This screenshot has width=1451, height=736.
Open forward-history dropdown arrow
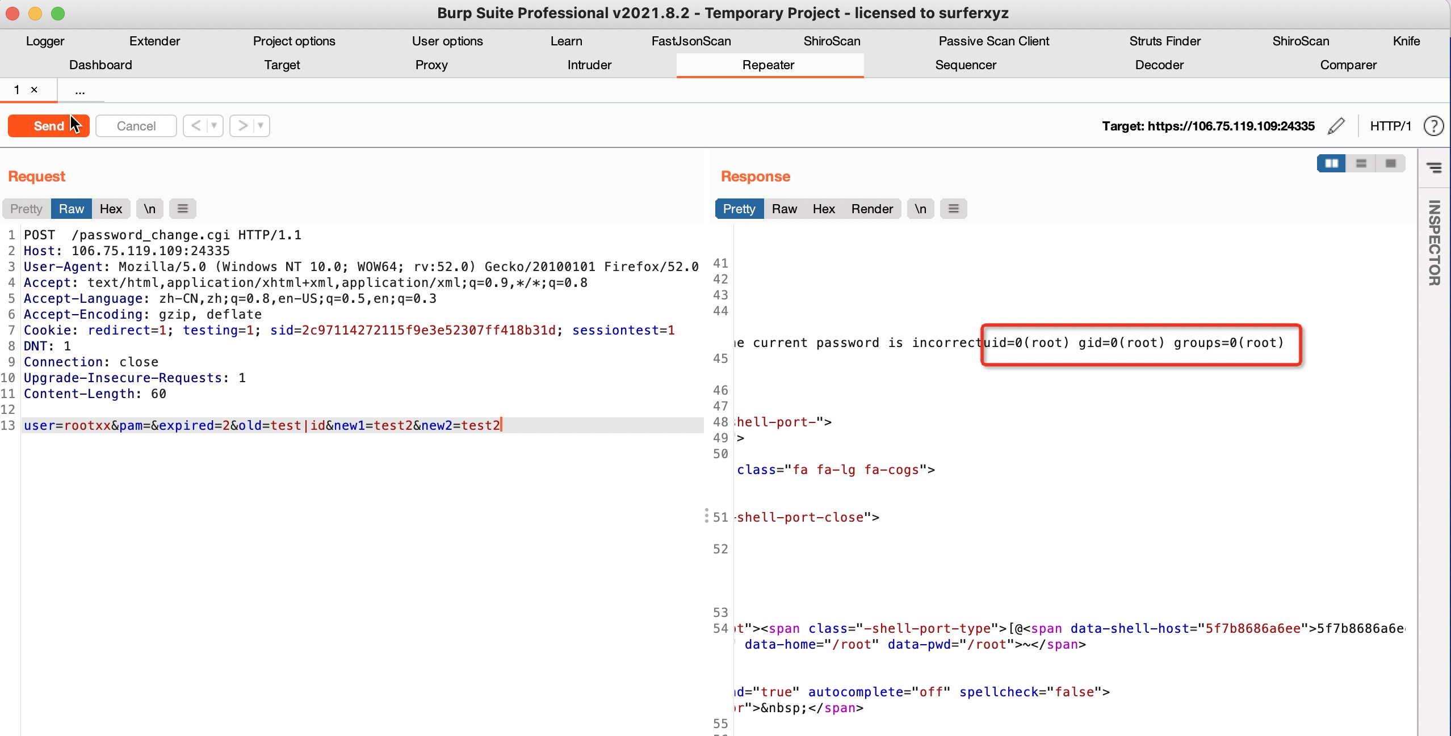pos(261,126)
